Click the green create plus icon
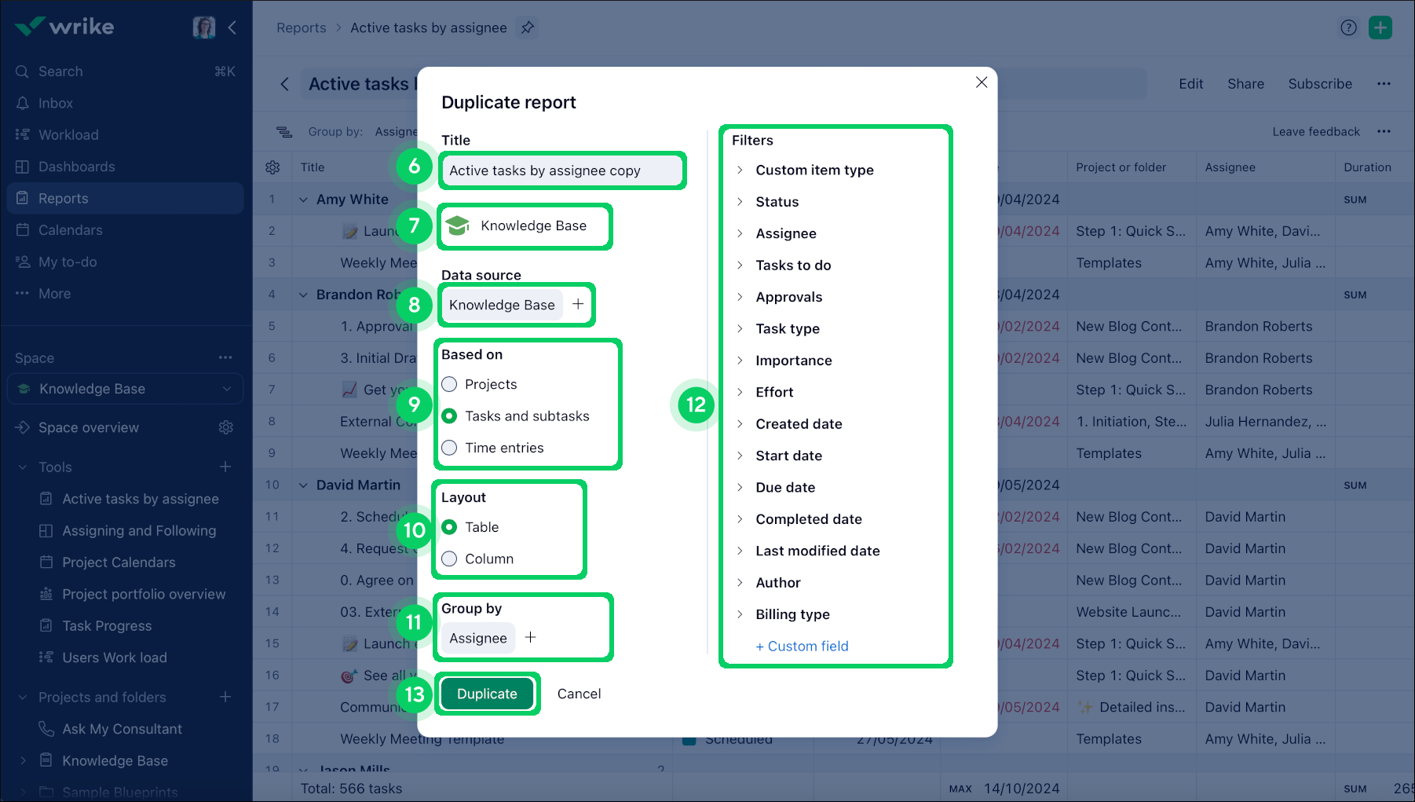This screenshot has height=802, width=1415. pos(1380,27)
